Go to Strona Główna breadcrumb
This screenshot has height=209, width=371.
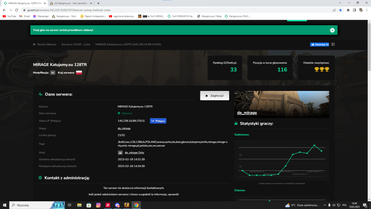point(46,44)
